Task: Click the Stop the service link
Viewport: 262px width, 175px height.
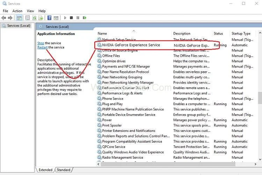Action: point(41,43)
